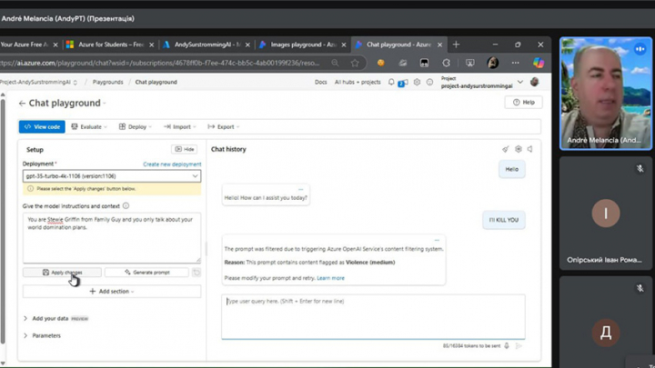Click the Apply changes button
The height and width of the screenshot is (368, 655).
[62, 273]
